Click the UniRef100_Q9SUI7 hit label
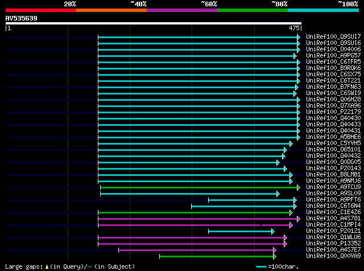 [x=333, y=37]
